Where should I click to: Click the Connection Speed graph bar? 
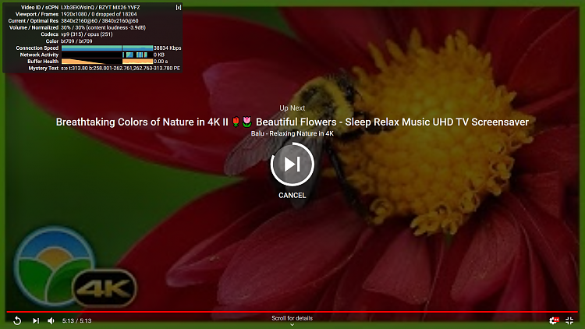coord(107,48)
